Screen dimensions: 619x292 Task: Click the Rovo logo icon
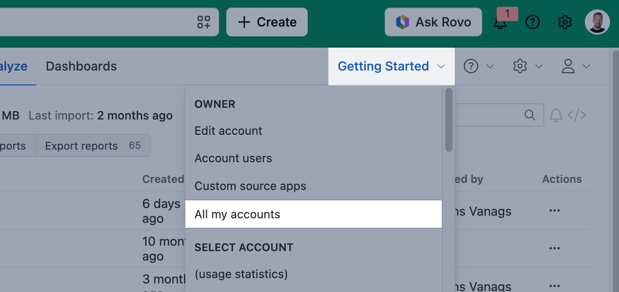pyautogui.click(x=402, y=22)
